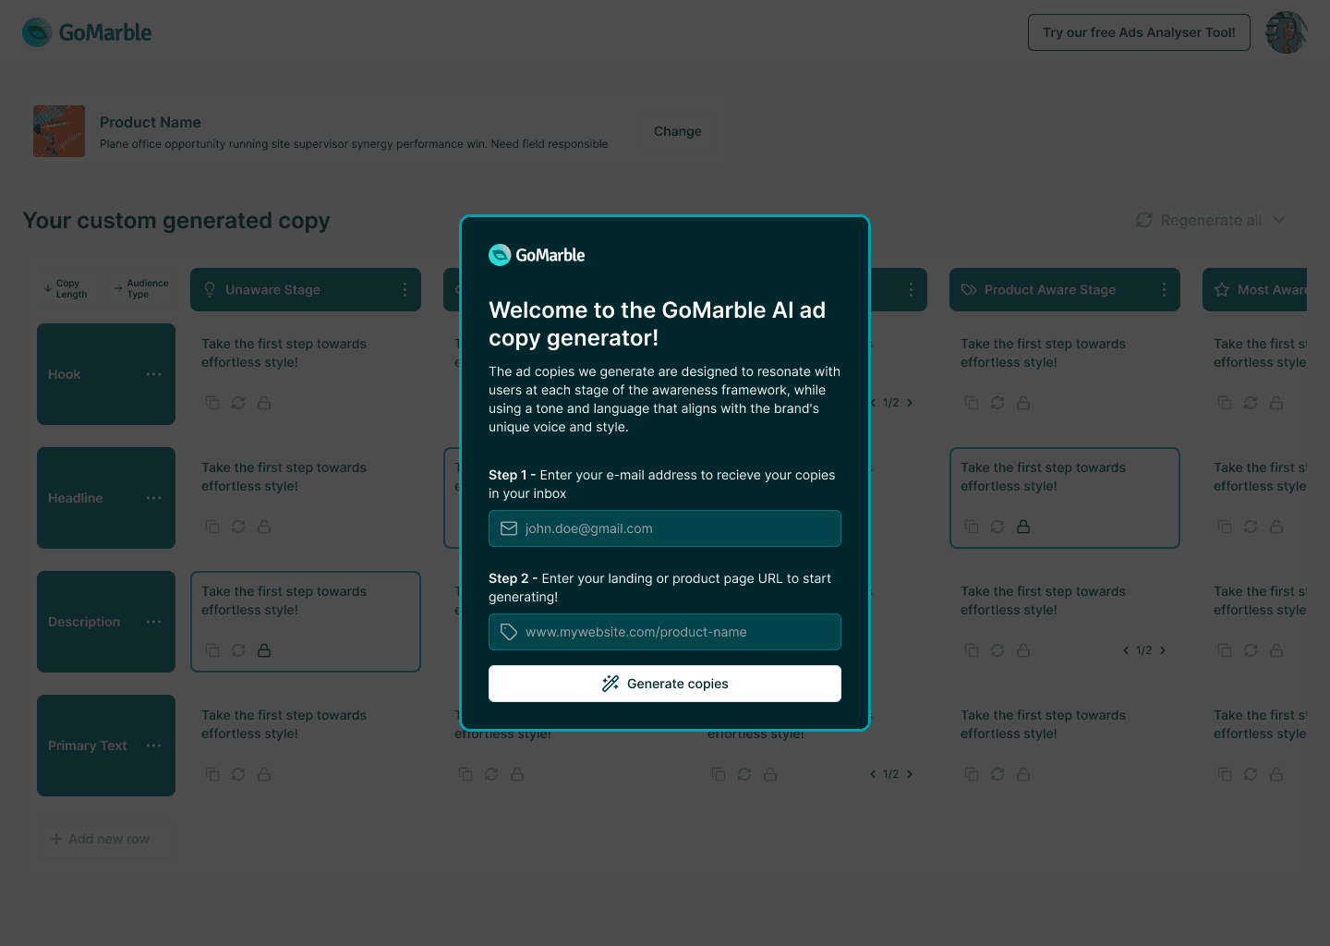The height and width of the screenshot is (946, 1330).
Task: Copy Hook text in Product Aware Stage
Action: [972, 403]
